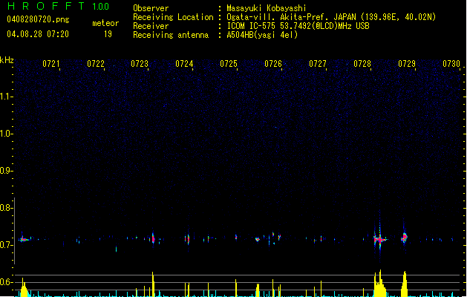Click the 1.0 kHz axis label
The height and width of the screenshot is (297, 467).
(6, 134)
